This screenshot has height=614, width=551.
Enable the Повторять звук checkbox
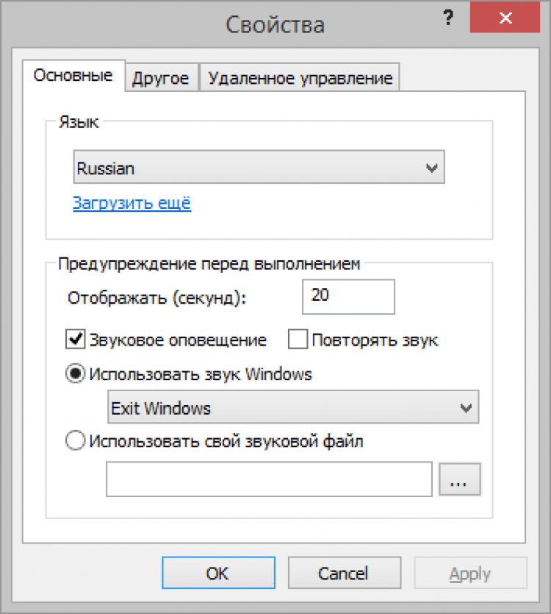(x=298, y=340)
